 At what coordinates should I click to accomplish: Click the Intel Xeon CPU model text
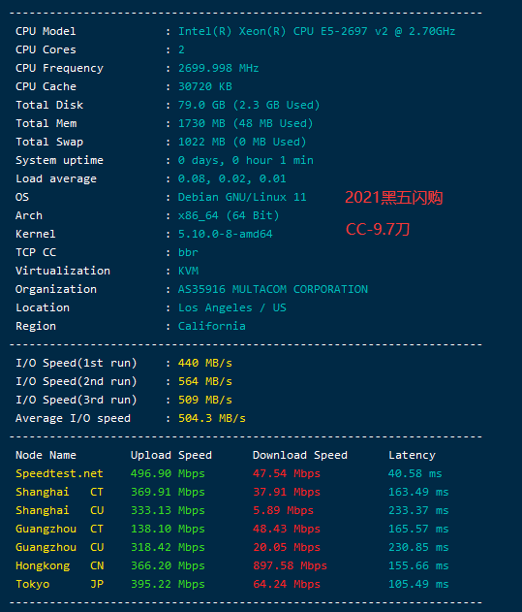317,31
